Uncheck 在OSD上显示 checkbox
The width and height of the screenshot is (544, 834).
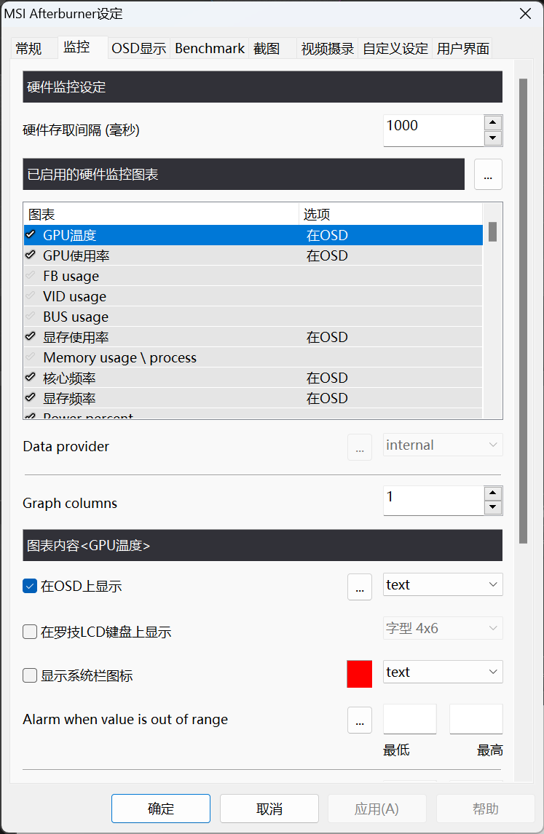30,586
